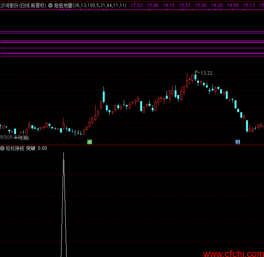Click the 9.06 low price label
The image size is (264, 257).
[x=24, y=138]
